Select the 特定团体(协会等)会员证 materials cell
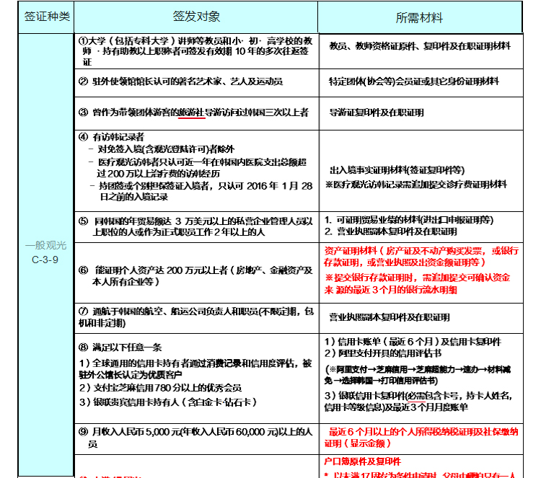This screenshot has width=541, height=478. (413, 81)
